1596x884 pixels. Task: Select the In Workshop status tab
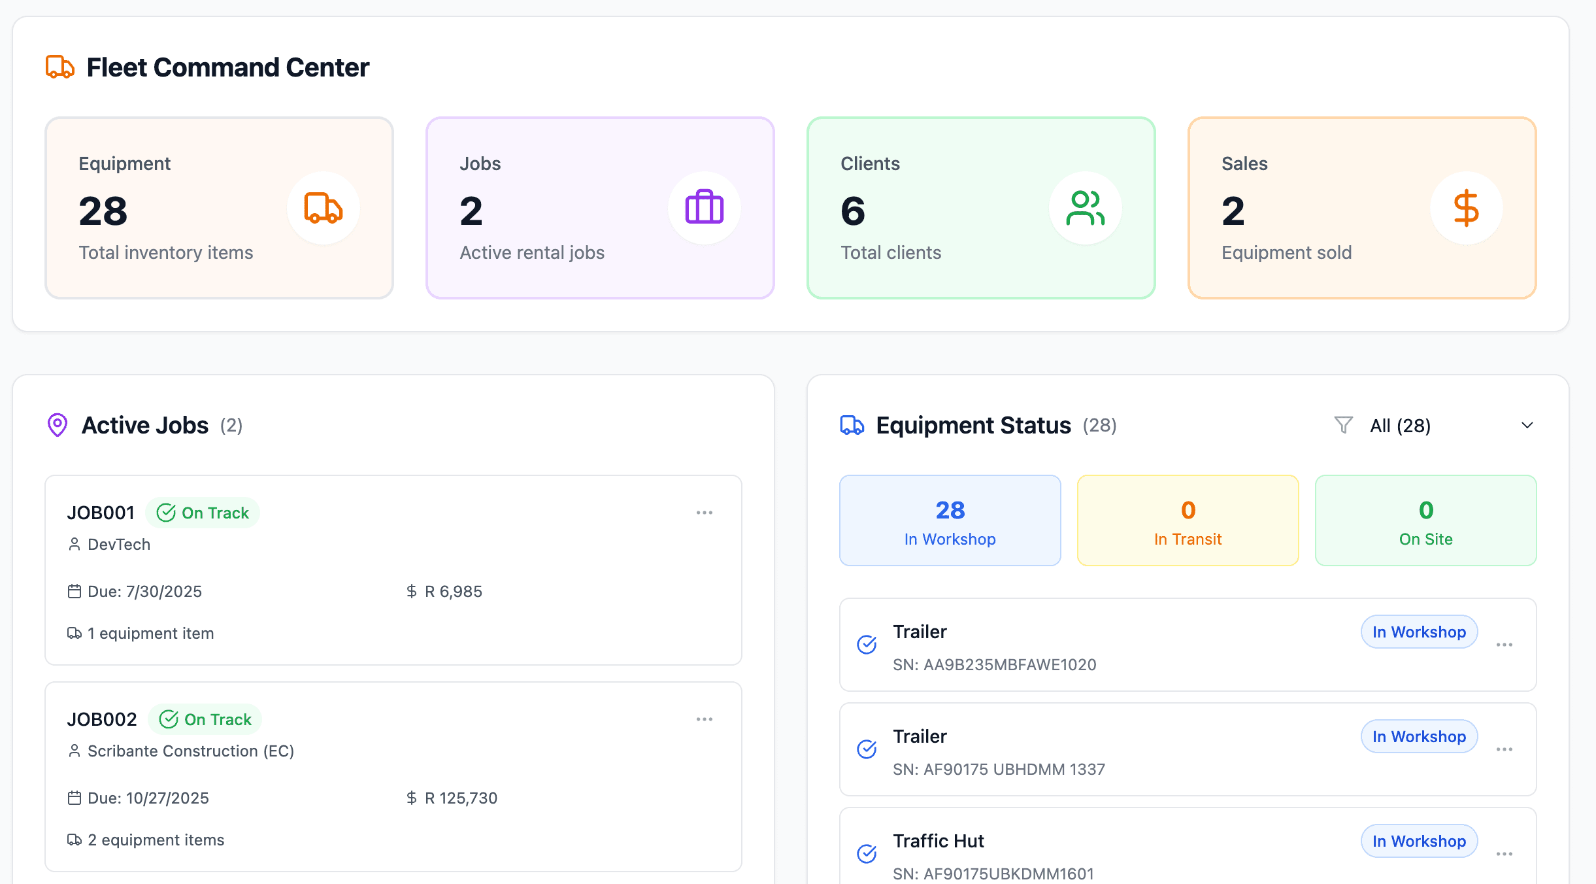[x=950, y=520]
